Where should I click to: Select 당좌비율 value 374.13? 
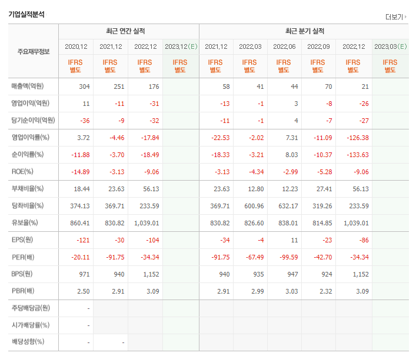click(80, 206)
